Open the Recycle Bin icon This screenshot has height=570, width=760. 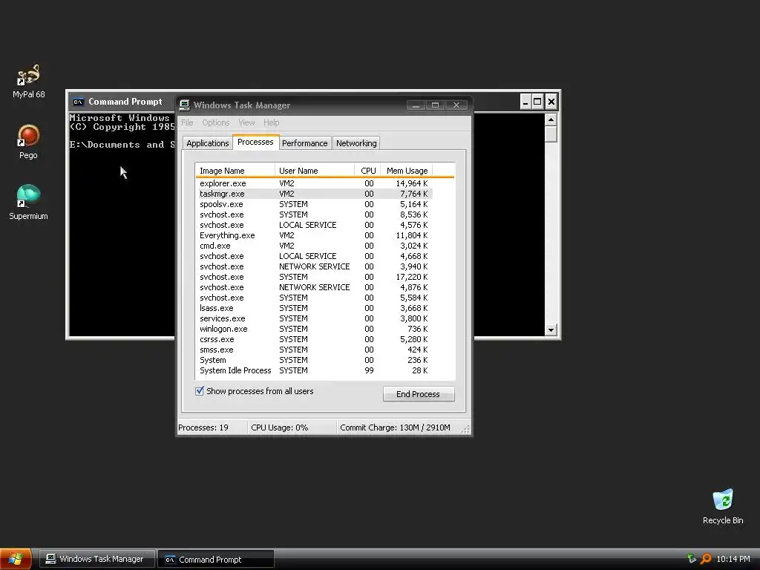[x=723, y=506]
